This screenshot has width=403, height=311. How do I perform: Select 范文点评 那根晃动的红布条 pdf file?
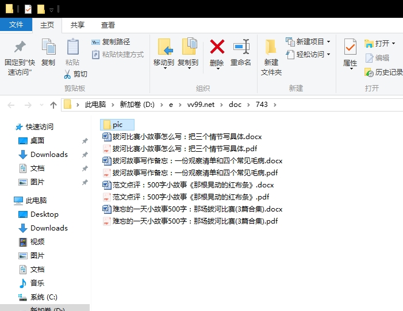(x=186, y=197)
